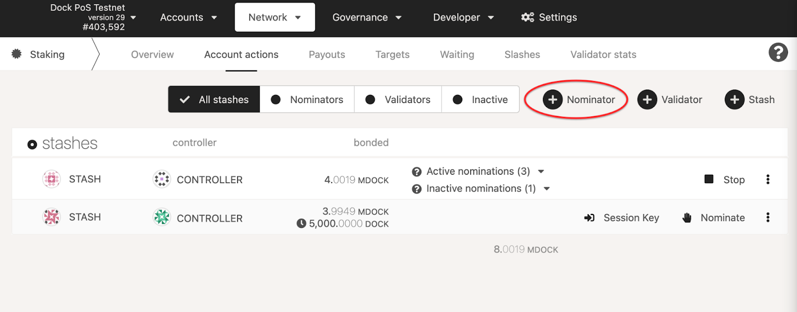Expand the Active nominations (3) list
This screenshot has width=797, height=312.
541,172
